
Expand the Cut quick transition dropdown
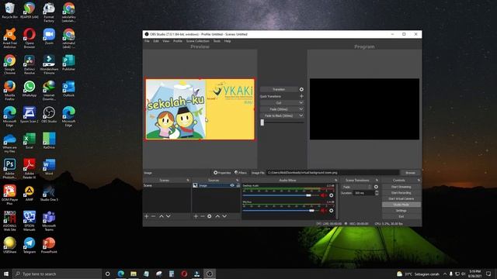click(x=301, y=103)
